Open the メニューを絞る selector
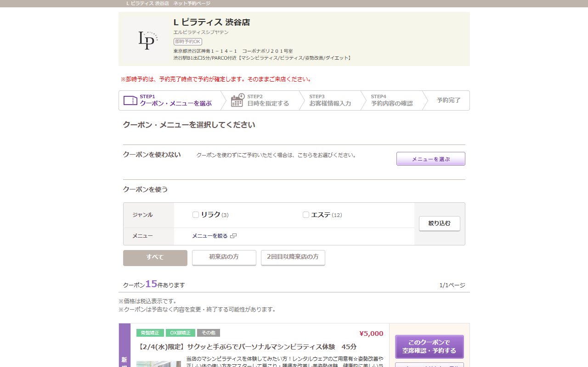The width and height of the screenshot is (588, 367). [x=210, y=236]
